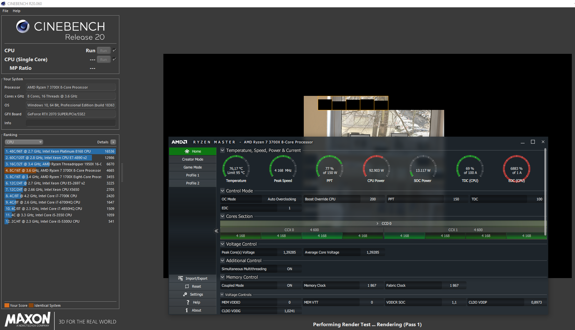
Task: Collapse Temperature, Speed, Power & Current section
Action: [222, 150]
